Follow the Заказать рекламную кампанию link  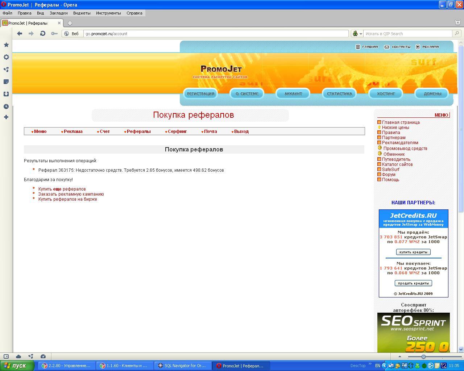[71, 194]
